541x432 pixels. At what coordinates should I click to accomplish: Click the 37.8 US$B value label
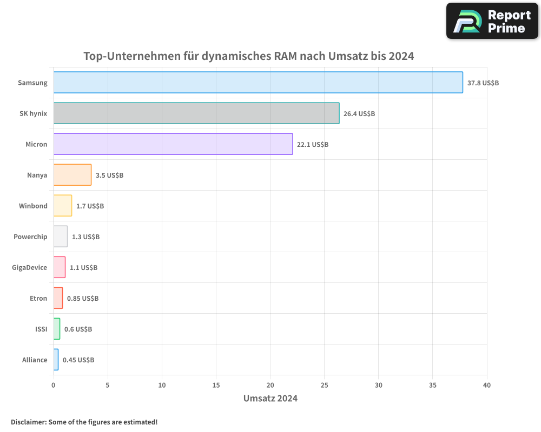coord(483,83)
